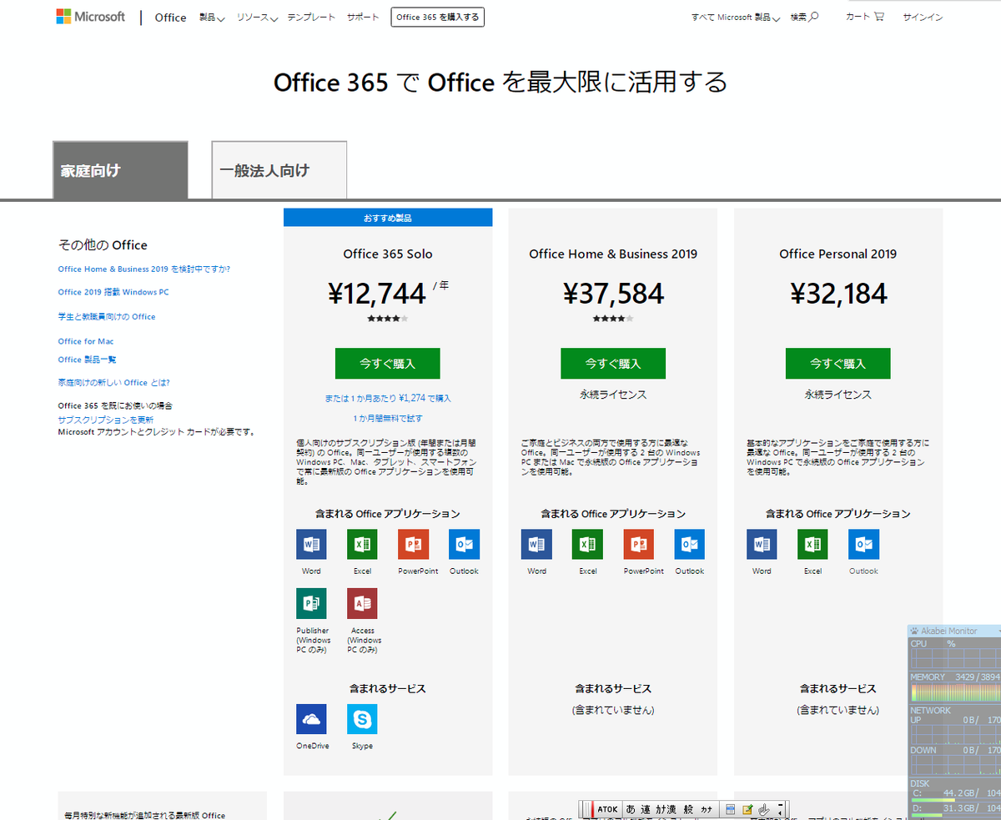Open 学生と教職員向けの Office link
This screenshot has width=1001, height=820.
(107, 317)
